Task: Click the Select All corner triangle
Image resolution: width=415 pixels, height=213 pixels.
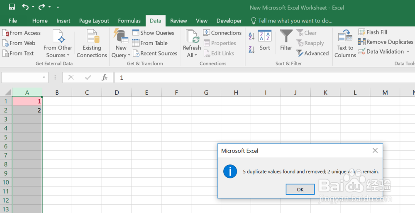Action: point(8,92)
